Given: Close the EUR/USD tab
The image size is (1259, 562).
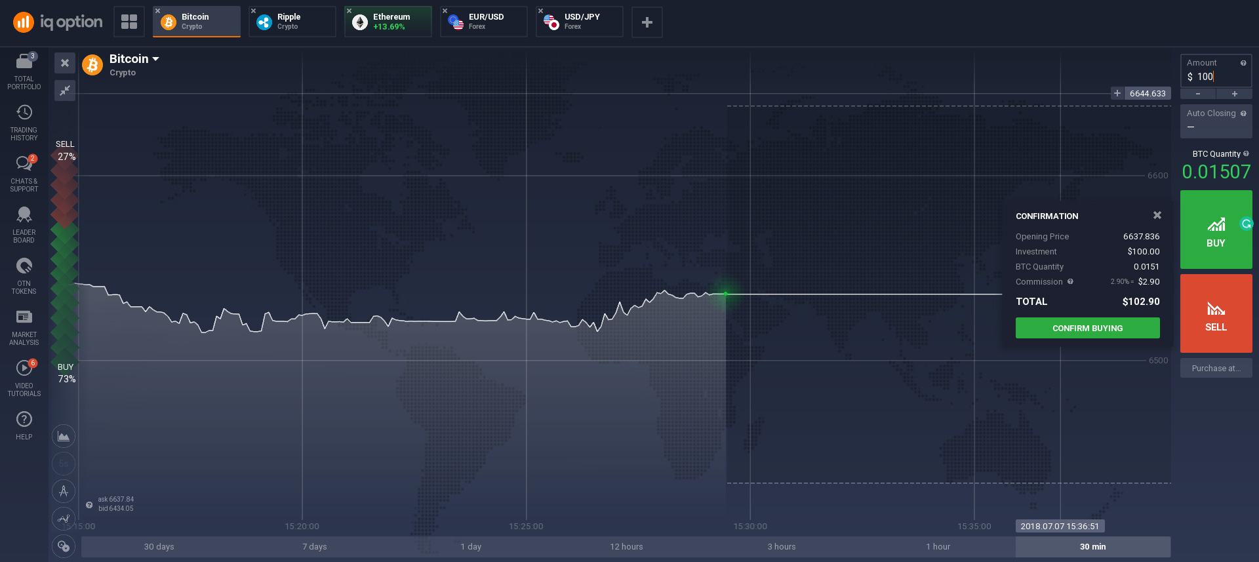Looking at the screenshot, I should pos(445,11).
